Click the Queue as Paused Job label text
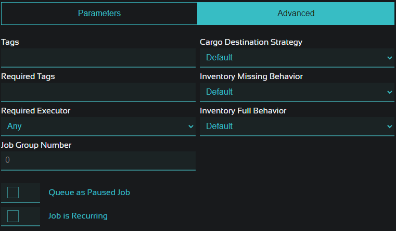Screen dimensions: 396x231 [89, 192]
